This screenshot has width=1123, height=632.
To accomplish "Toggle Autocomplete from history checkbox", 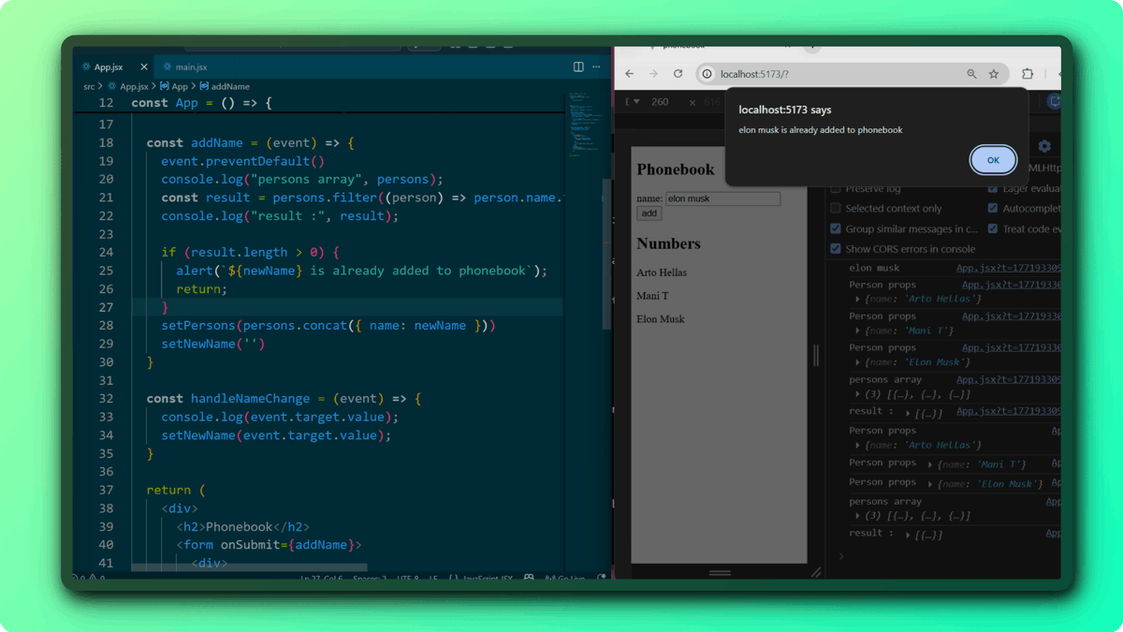I will tap(993, 209).
